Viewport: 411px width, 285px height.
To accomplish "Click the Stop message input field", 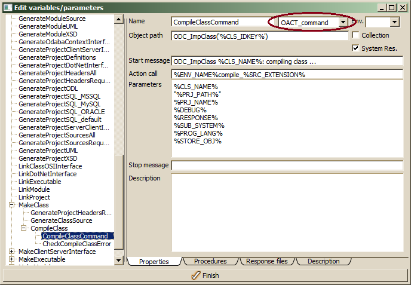I will tap(287, 165).
